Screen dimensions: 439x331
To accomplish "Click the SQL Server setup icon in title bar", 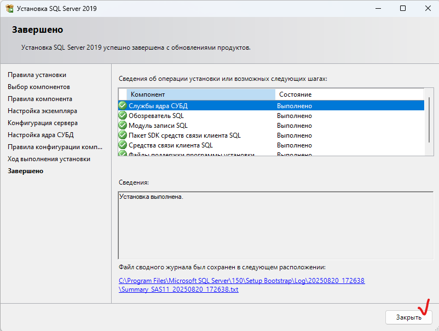I will point(9,8).
